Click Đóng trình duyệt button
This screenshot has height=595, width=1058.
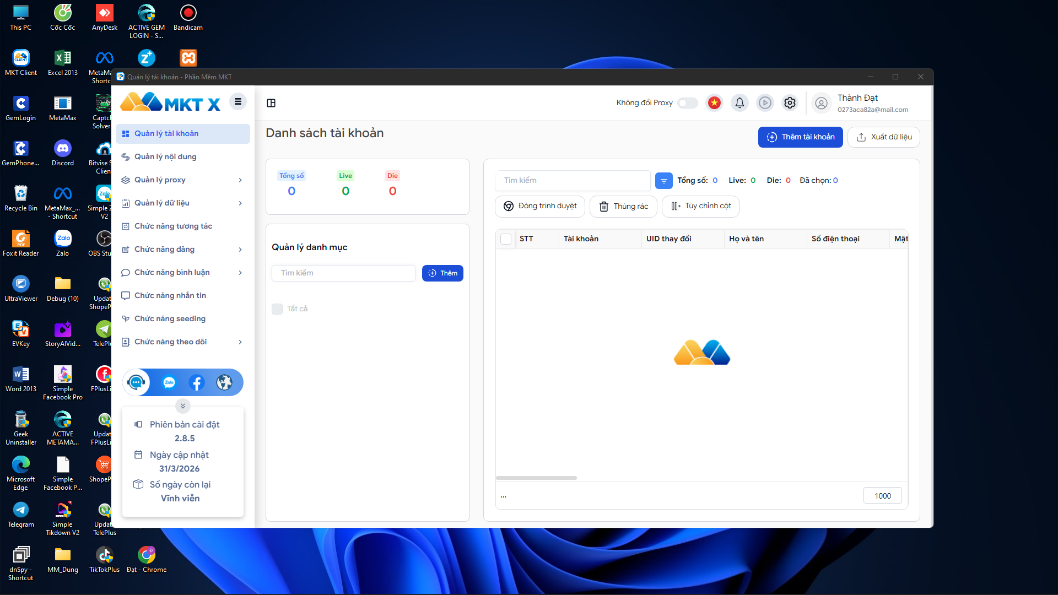click(x=540, y=207)
